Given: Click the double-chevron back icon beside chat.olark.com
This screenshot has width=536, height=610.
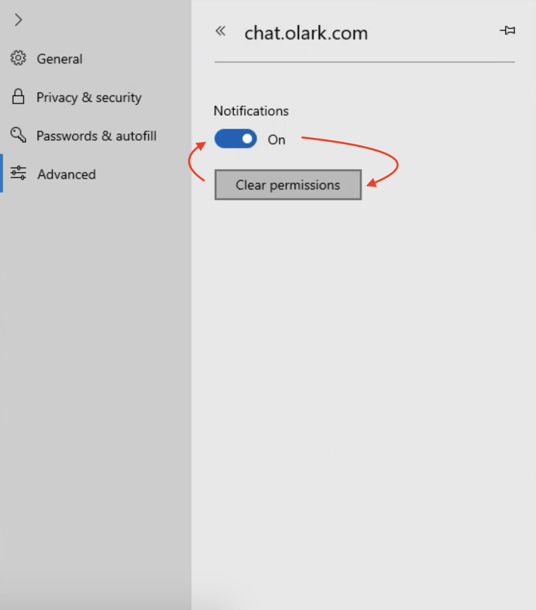Looking at the screenshot, I should [x=221, y=31].
